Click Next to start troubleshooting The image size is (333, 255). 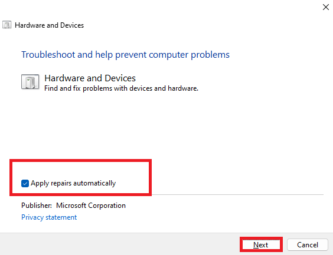tap(261, 244)
